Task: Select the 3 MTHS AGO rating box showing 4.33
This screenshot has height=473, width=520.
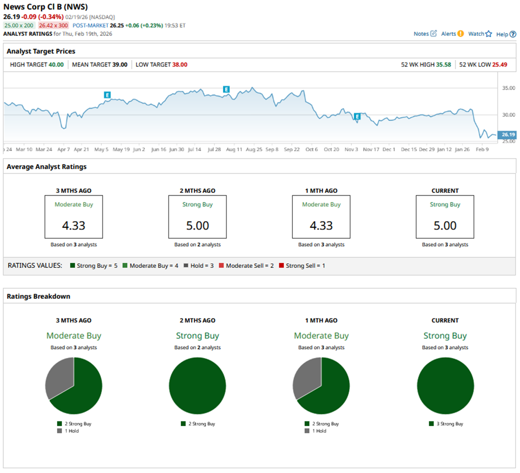Action: click(x=74, y=217)
